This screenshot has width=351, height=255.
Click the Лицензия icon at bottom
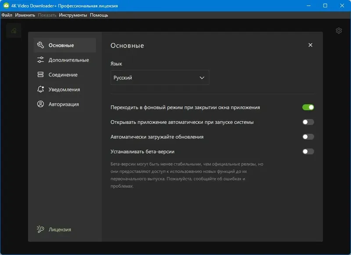pyautogui.click(x=40, y=229)
